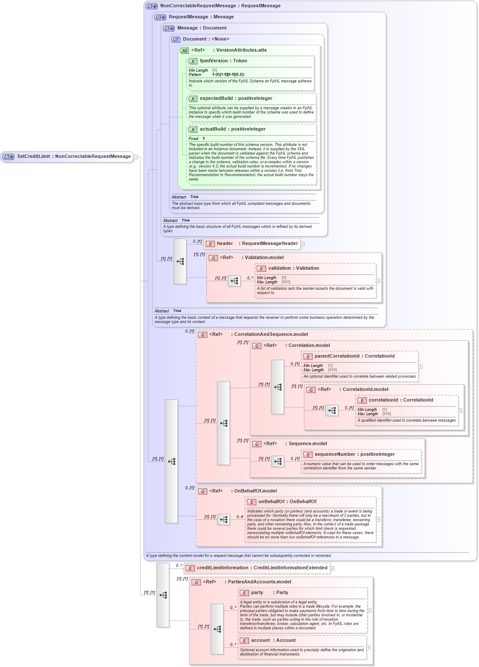This screenshot has height=667, width=479.
Task: Expand party : Party details with plus box
Action: point(369,611)
